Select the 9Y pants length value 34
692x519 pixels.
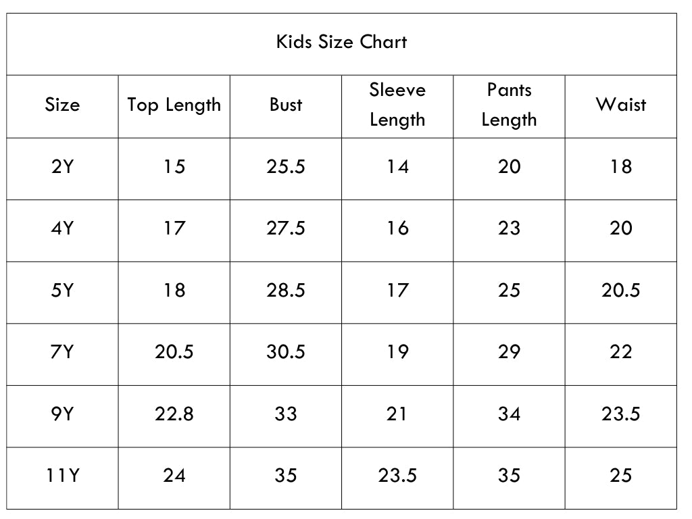(509, 414)
